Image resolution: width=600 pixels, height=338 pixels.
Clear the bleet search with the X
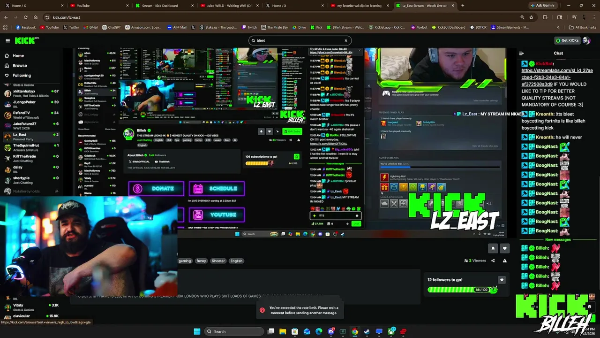[x=346, y=40]
